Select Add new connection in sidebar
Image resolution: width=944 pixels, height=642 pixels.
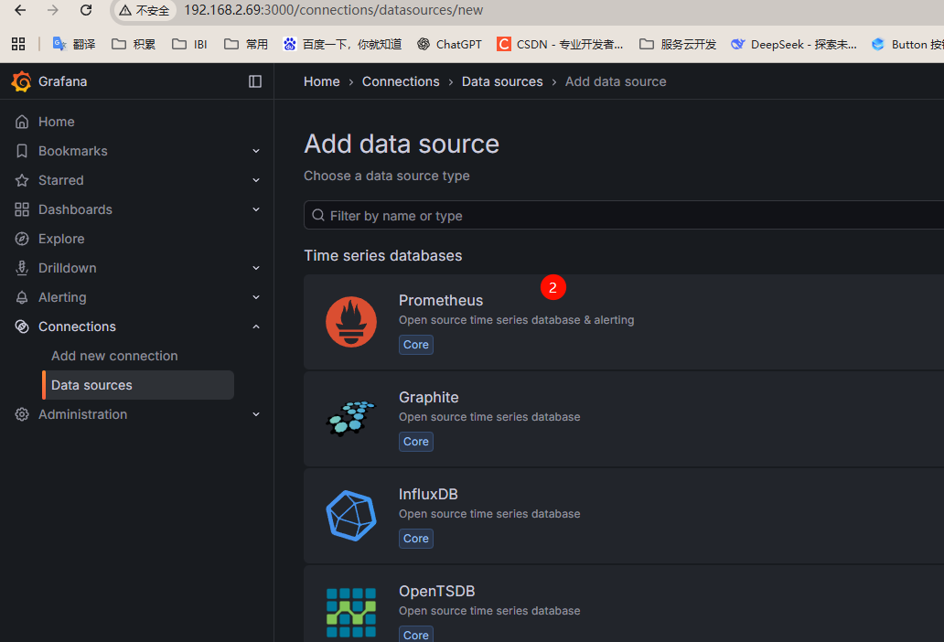(x=114, y=356)
